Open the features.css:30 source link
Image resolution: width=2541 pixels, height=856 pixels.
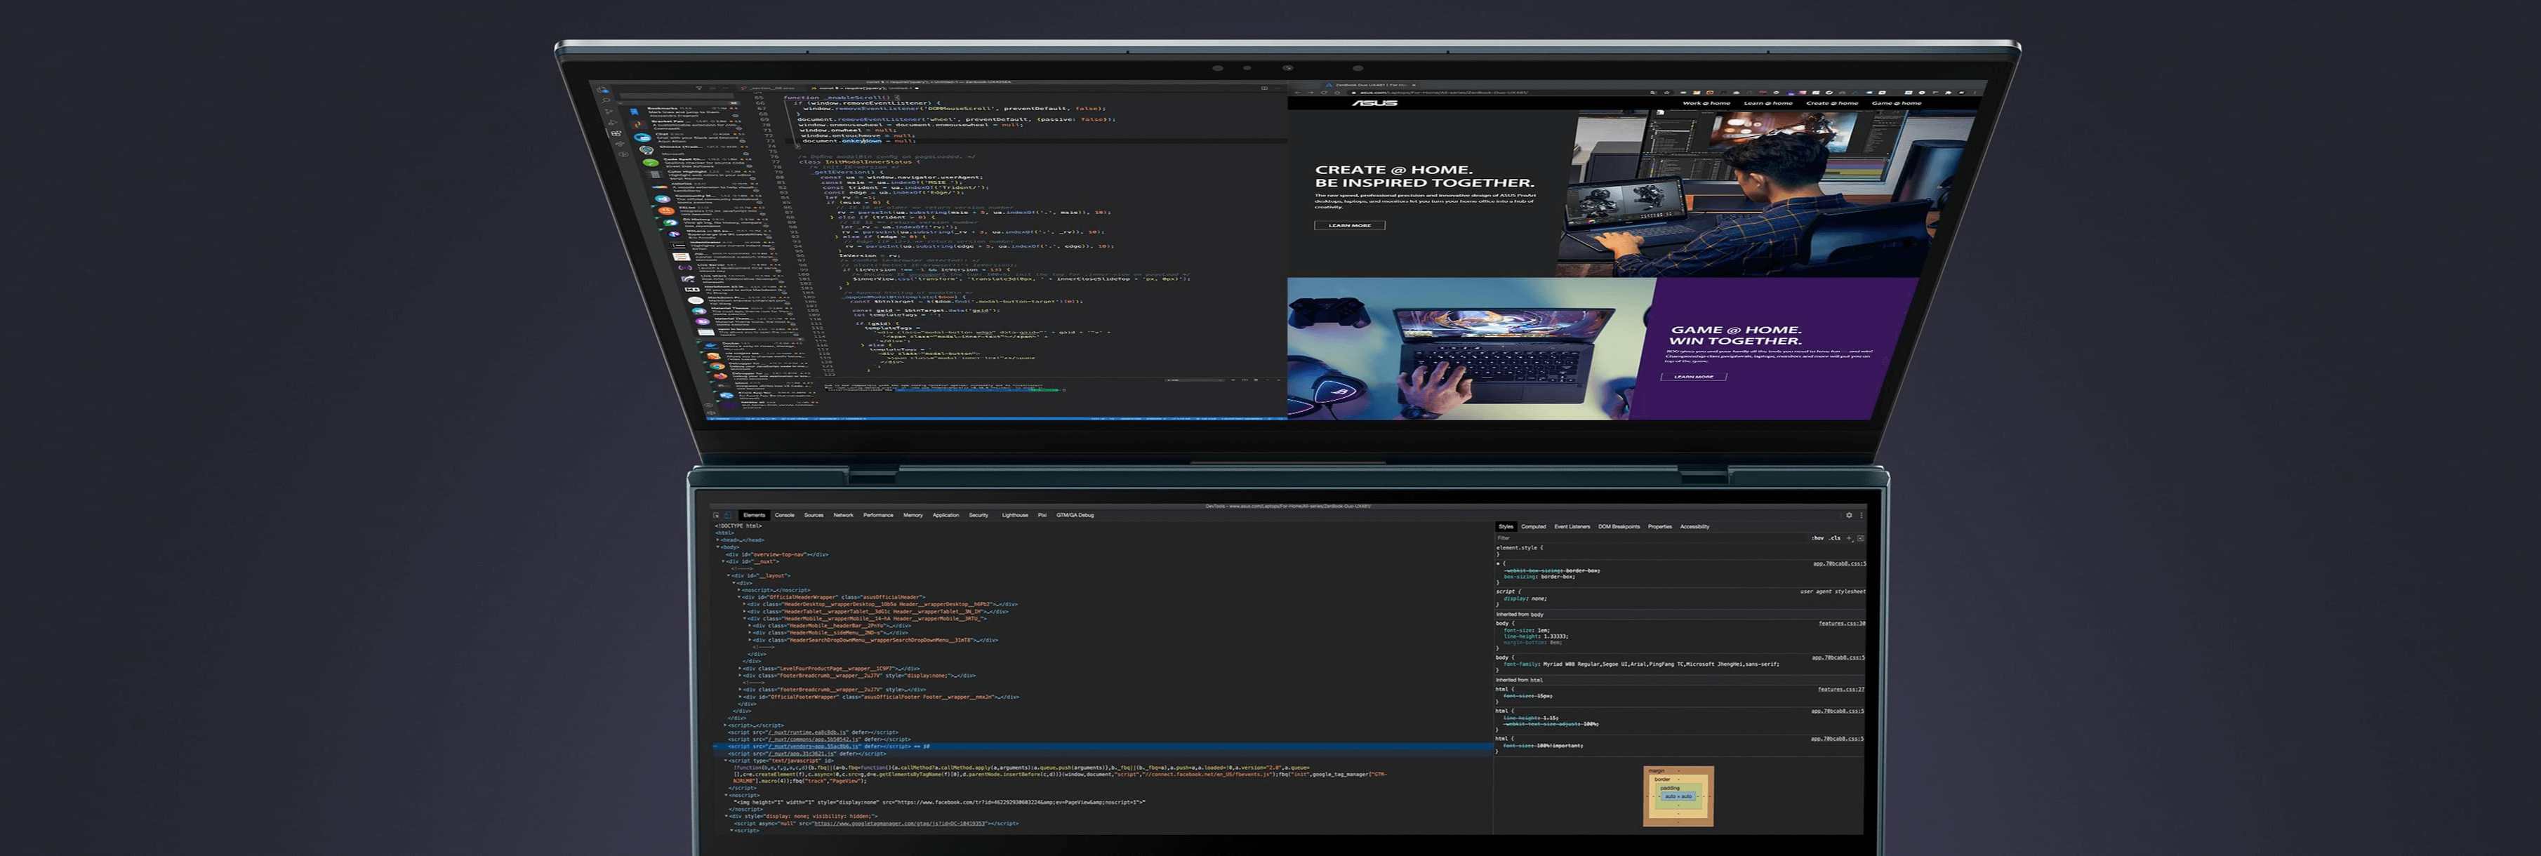click(1842, 623)
